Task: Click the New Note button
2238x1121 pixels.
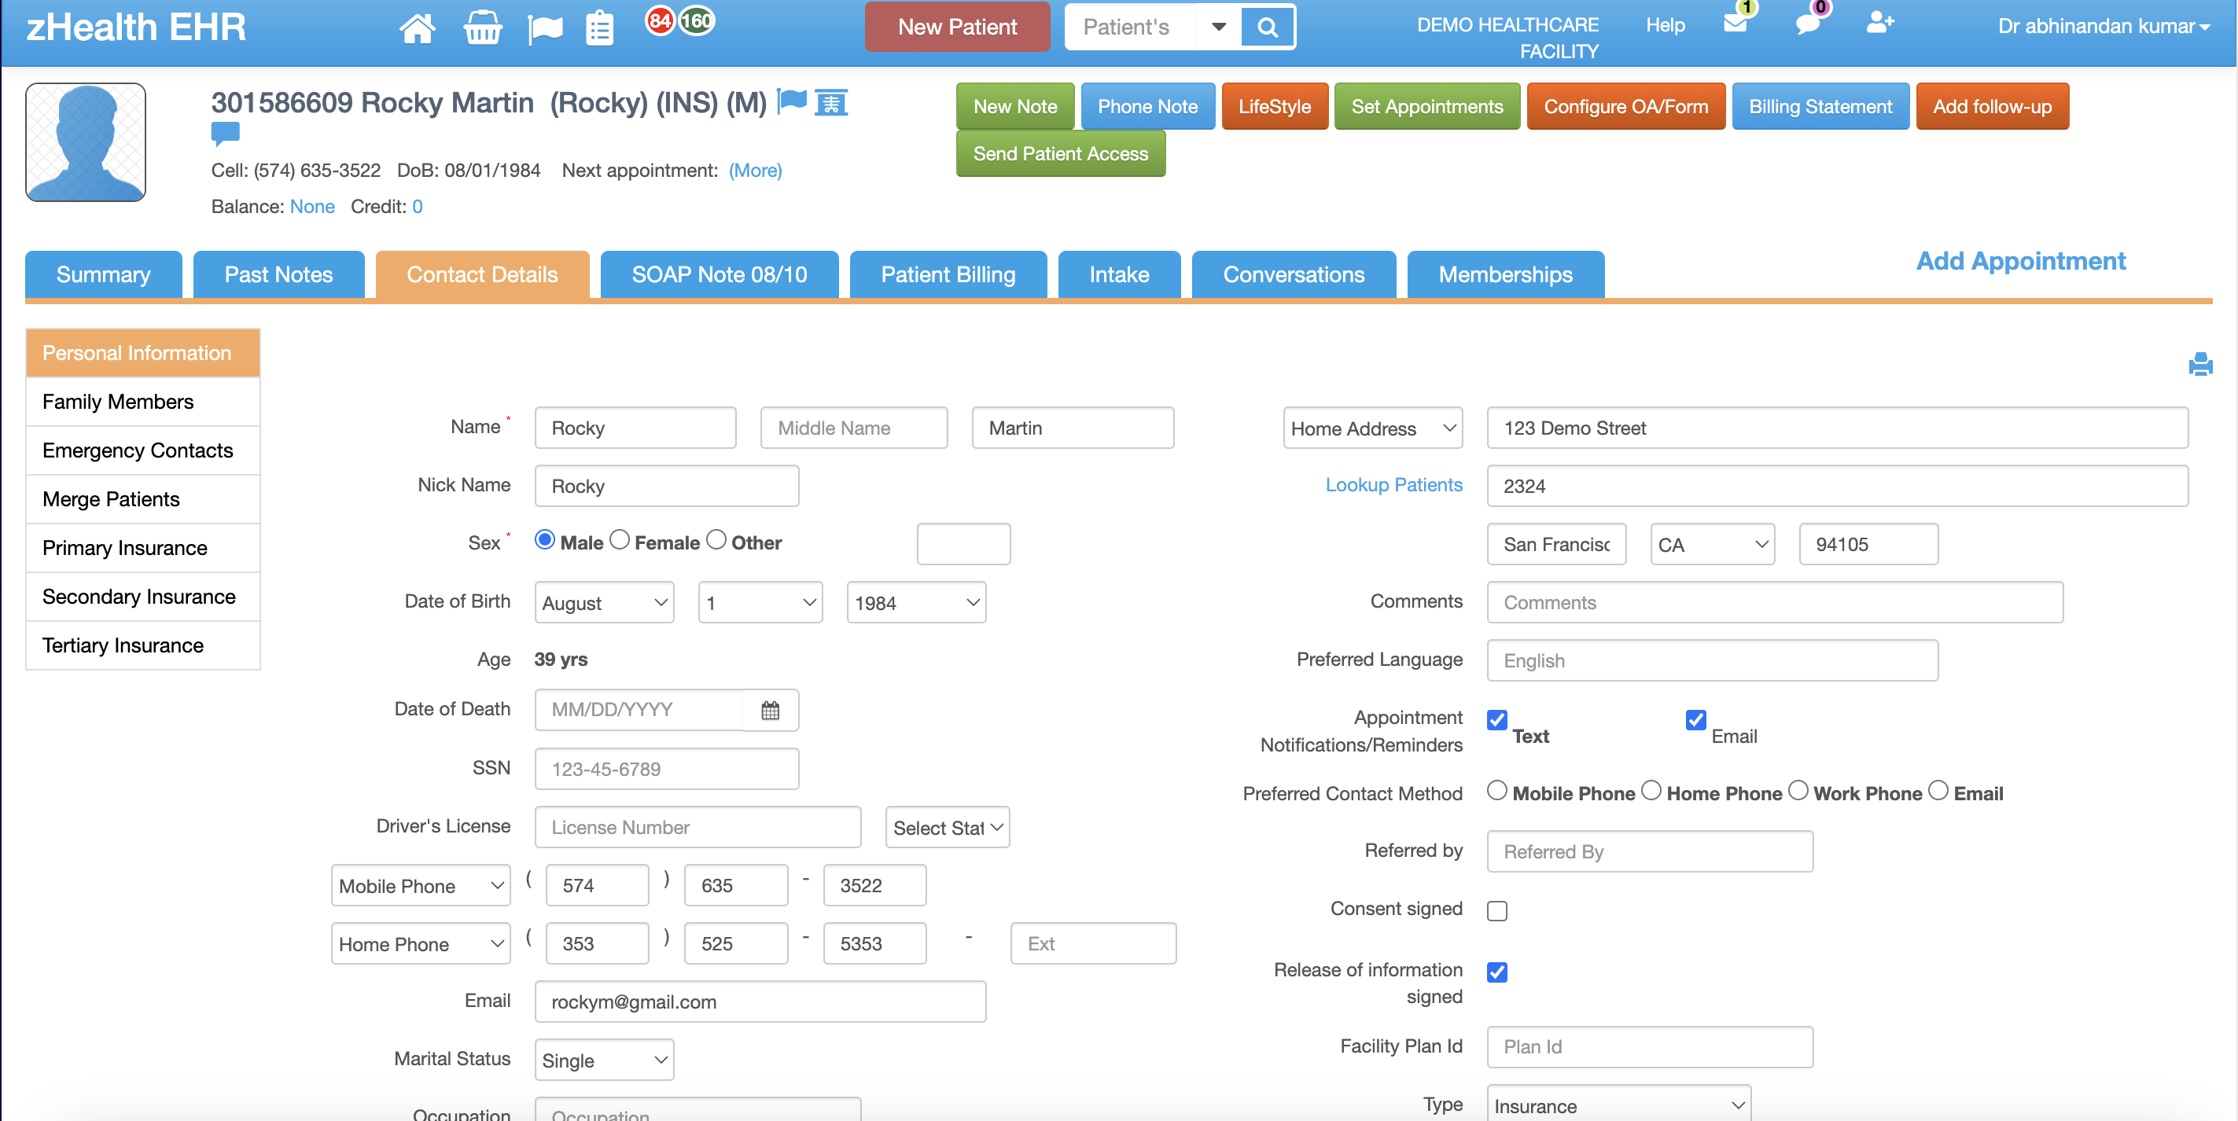Action: pos(1014,106)
